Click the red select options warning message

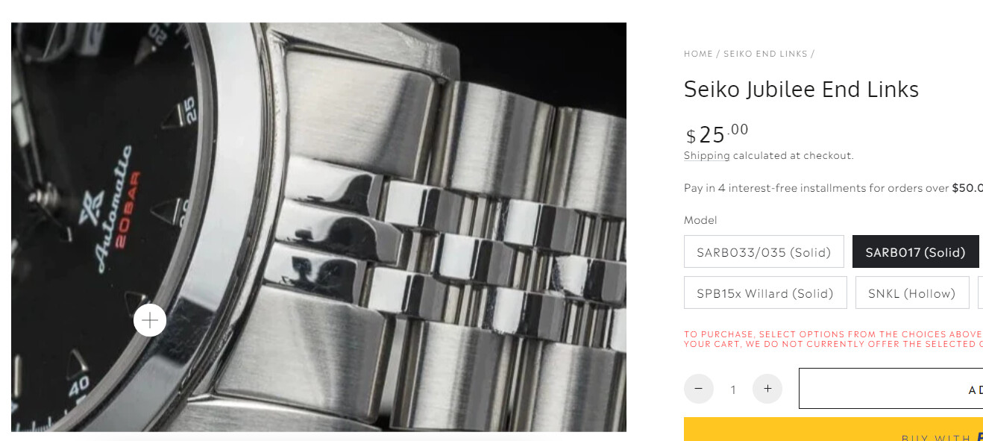coord(833,339)
